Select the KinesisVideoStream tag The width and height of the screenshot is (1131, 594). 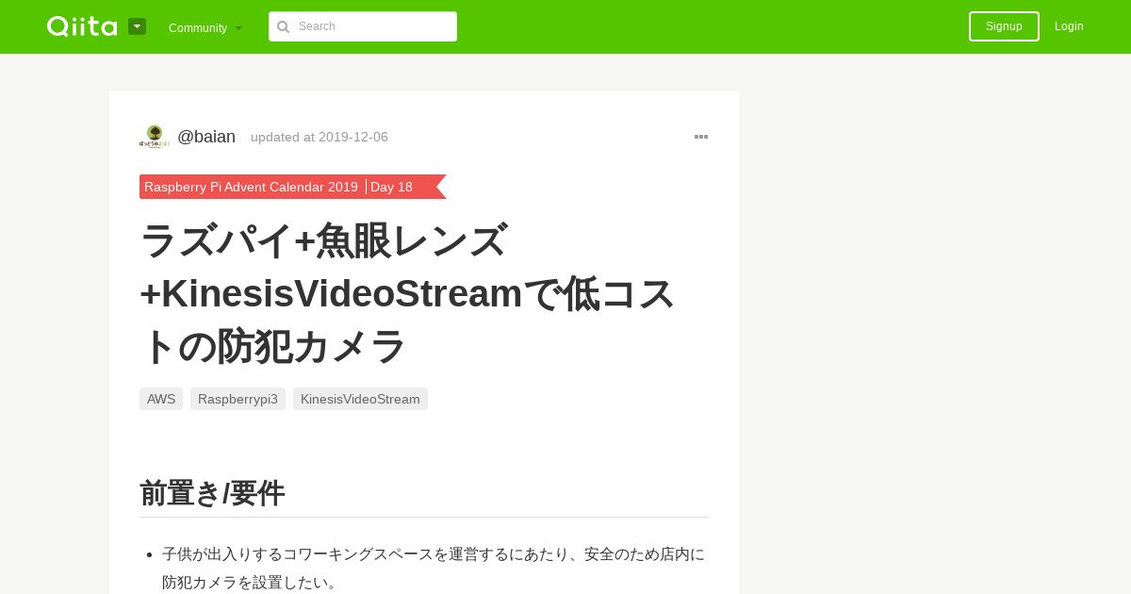pos(360,399)
